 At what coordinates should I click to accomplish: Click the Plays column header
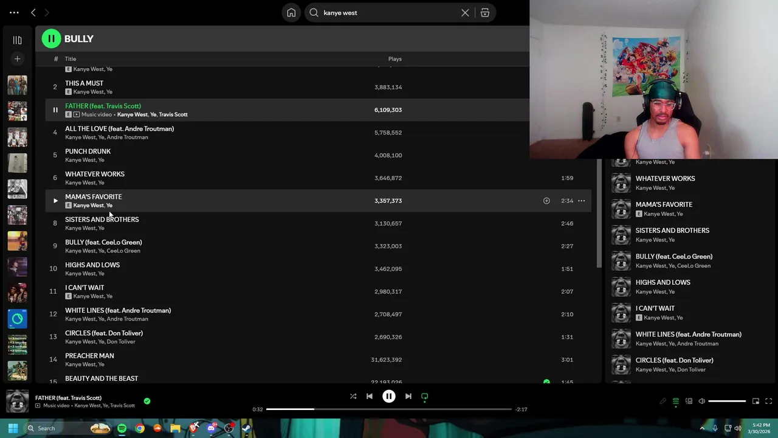click(x=395, y=59)
